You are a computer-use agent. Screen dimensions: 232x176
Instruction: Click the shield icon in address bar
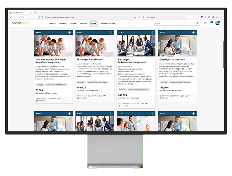coord(39,18)
